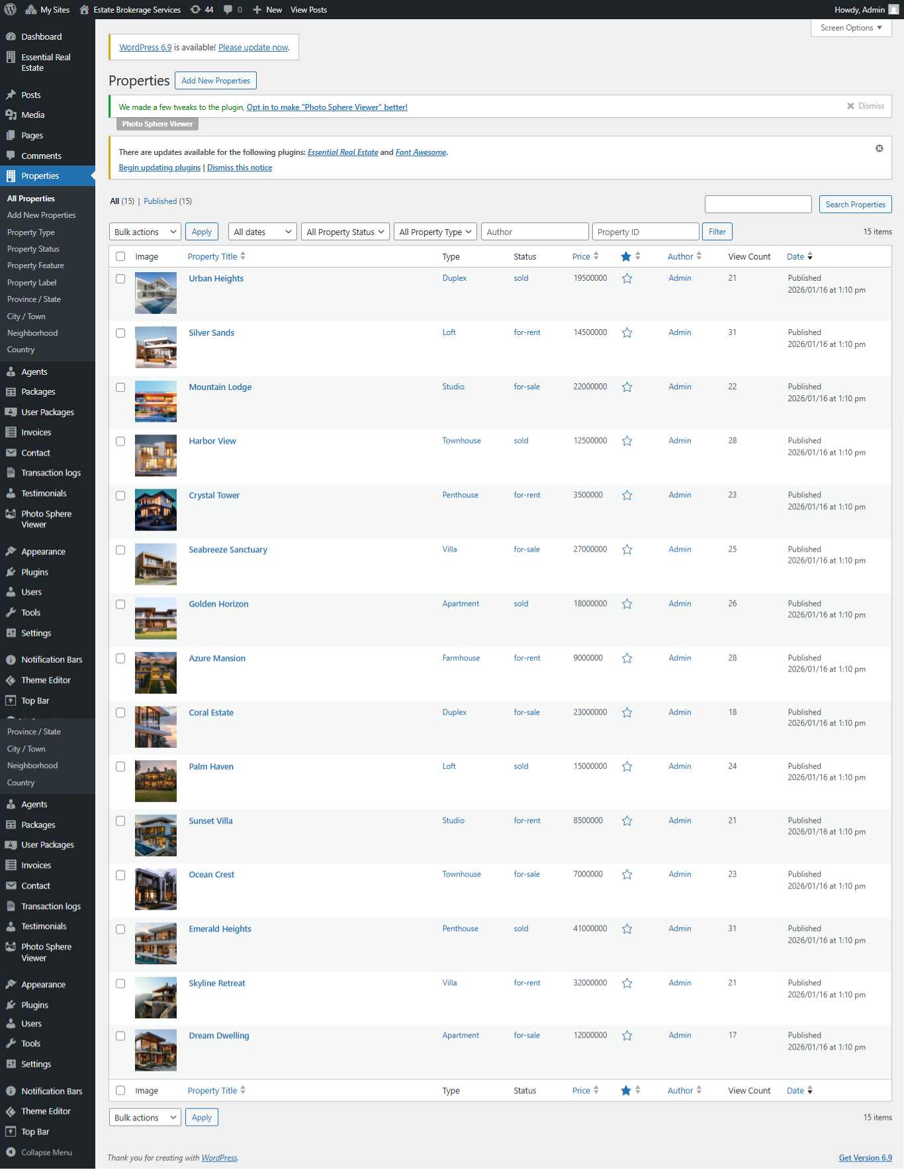Open Property Feature in sidebar submenu
This screenshot has height=1172, width=904.
36,266
